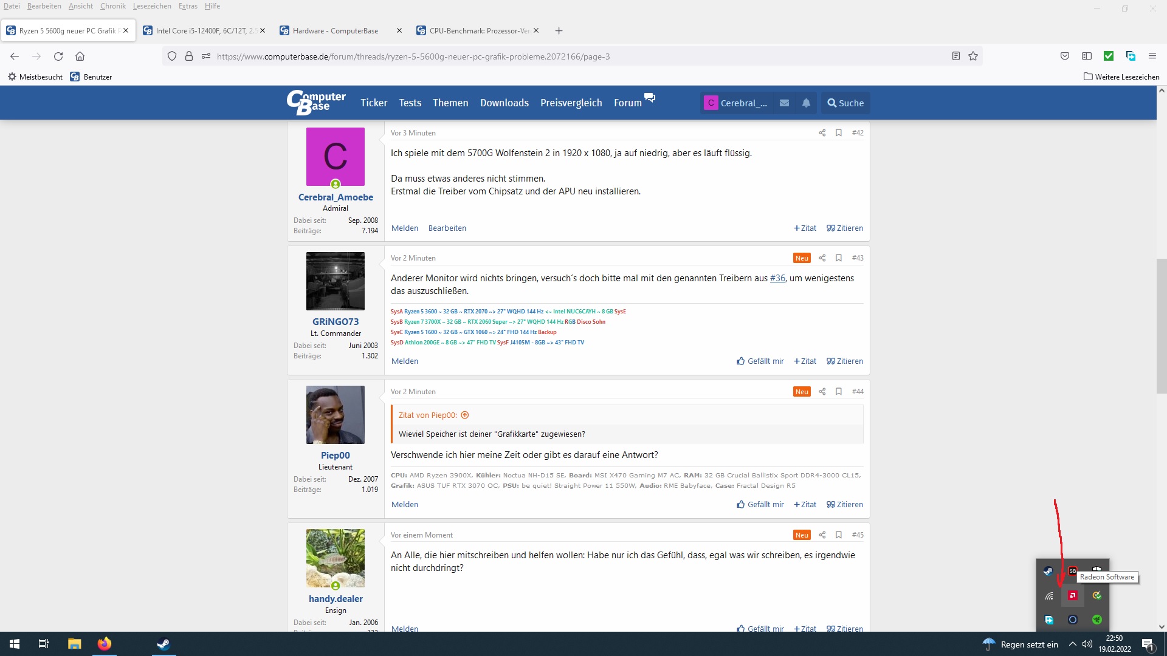The image size is (1167, 656).
Task: Like GRiNGO73's post with Gefällt mir
Action: pos(760,361)
